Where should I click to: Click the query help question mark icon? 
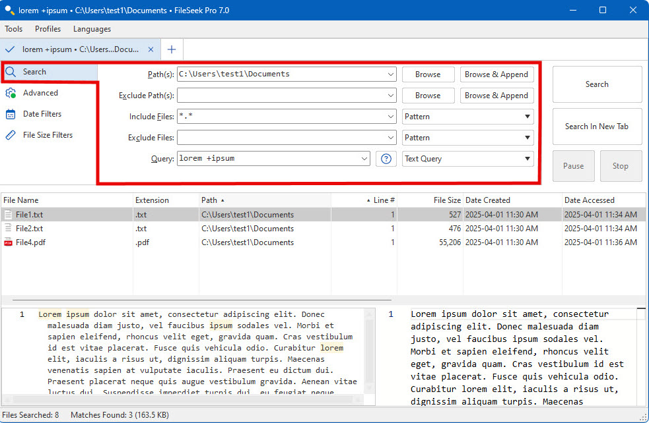pyautogui.click(x=386, y=159)
